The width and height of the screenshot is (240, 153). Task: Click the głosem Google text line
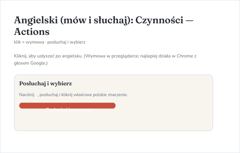tap(31, 63)
